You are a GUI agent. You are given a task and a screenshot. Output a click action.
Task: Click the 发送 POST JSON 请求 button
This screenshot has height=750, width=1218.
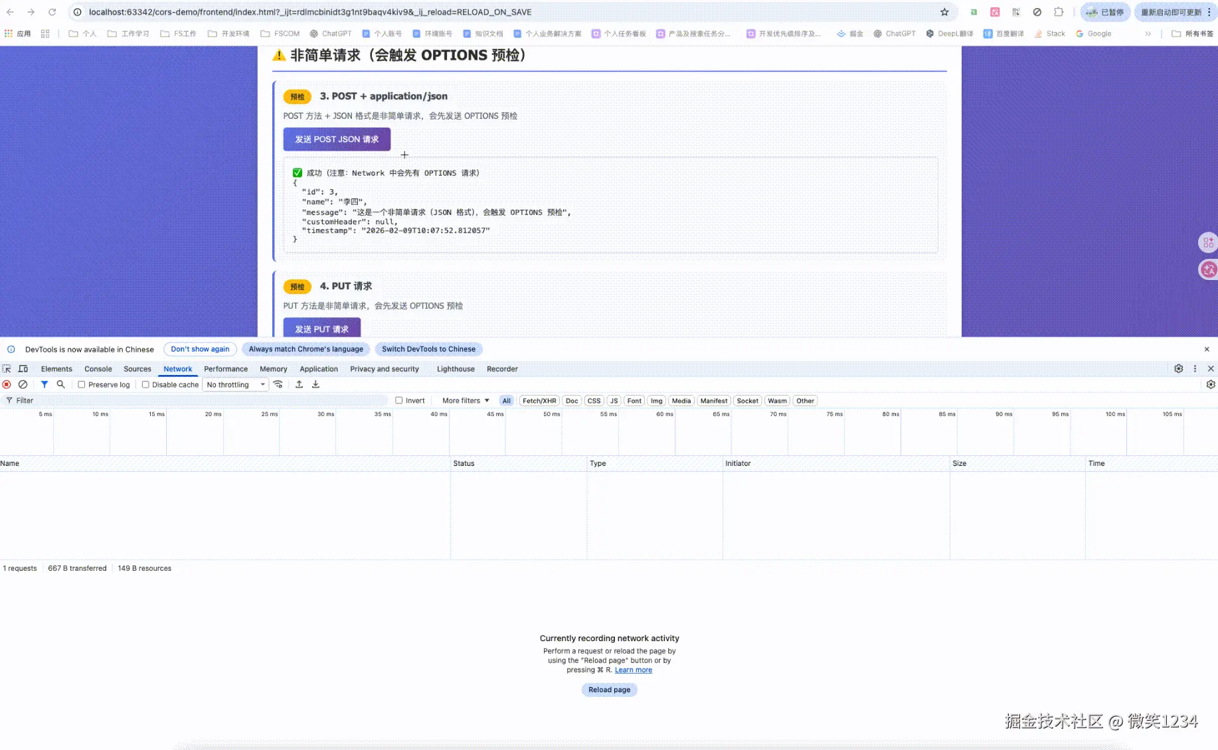click(x=337, y=139)
